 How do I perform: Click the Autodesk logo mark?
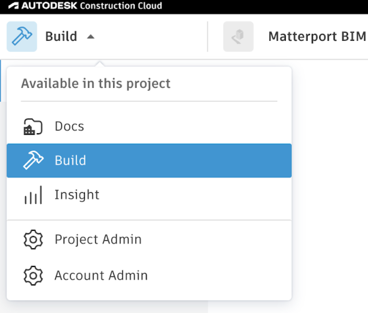(14, 6)
